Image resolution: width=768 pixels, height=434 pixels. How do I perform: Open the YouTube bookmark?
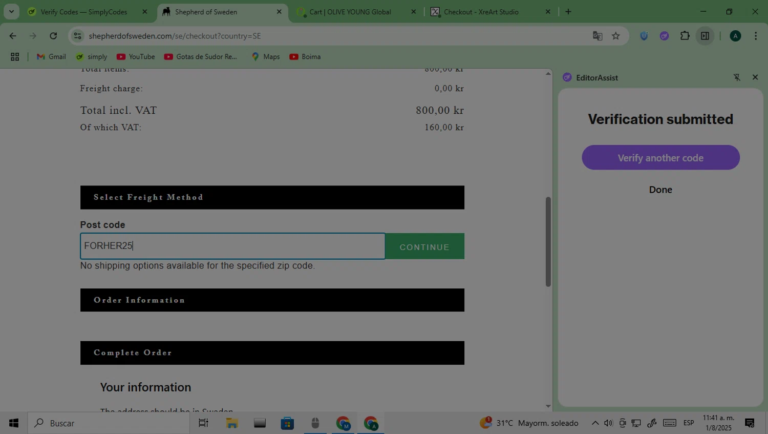click(136, 57)
